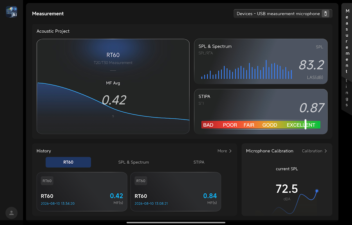
Task: Open RT60 history entry showing 0.84
Action: point(176,192)
